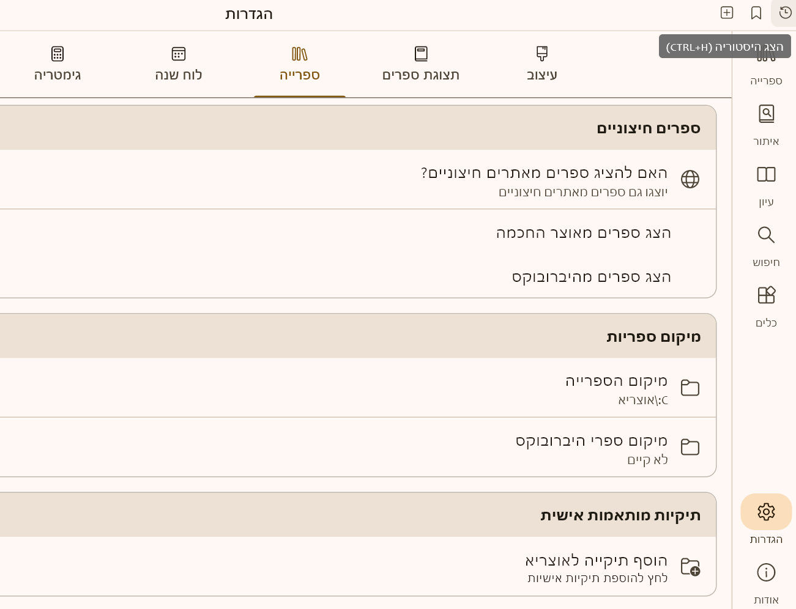Open the איתור book-search sidebar icon
Image resolution: width=796 pixels, height=609 pixels.
(x=766, y=114)
